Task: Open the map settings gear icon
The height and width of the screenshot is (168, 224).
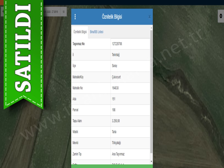Action: coord(221,16)
